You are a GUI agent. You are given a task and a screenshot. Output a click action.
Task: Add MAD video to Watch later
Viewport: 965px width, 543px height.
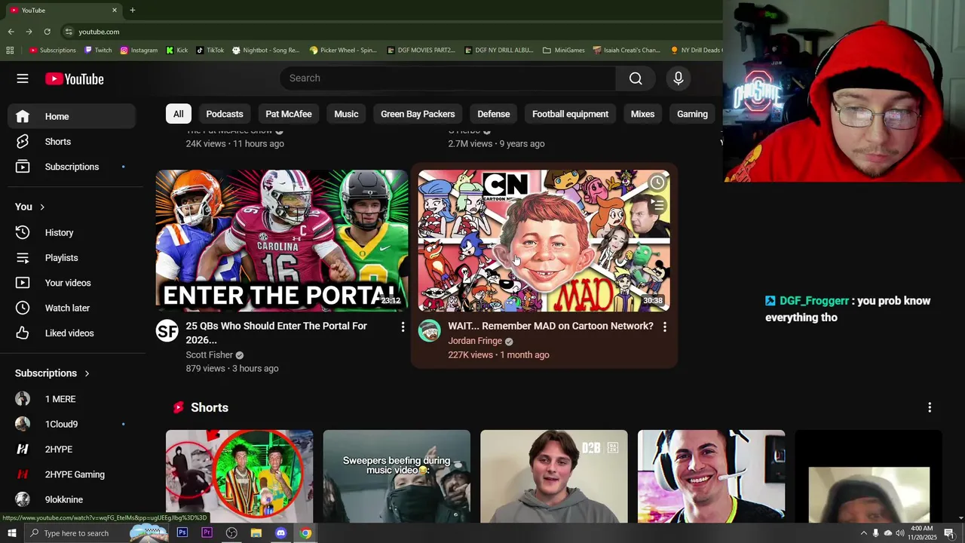(657, 183)
